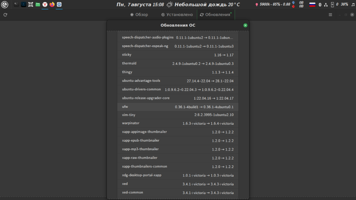This screenshot has width=356, height=200.
Task: Select the ubuntu-drivers-common row
Action: (178, 89)
